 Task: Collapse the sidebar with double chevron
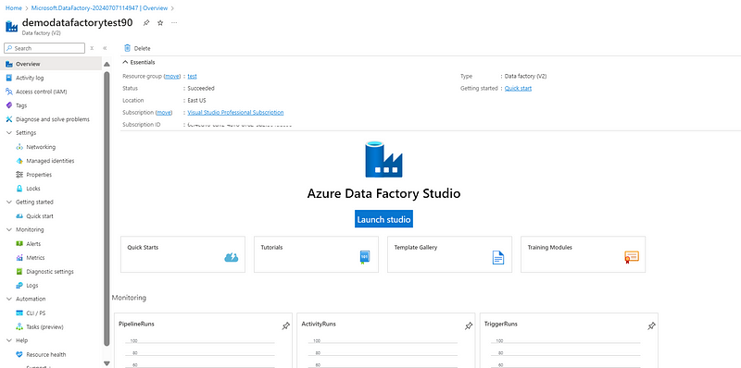point(105,48)
